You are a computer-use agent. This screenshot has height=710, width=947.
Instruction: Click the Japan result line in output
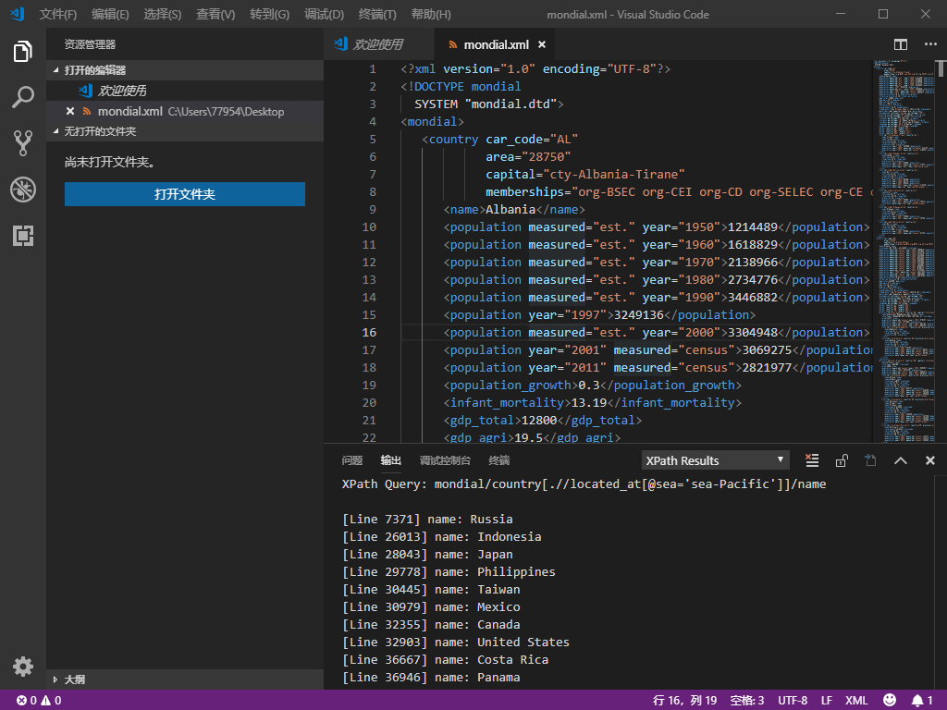pos(427,555)
